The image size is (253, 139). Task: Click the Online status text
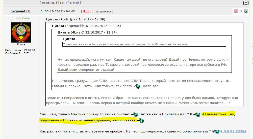pyautogui.click(x=26, y=18)
